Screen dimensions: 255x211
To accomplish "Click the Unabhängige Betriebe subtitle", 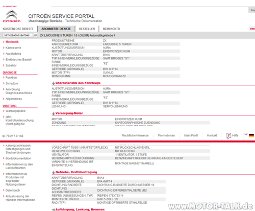I will (x=45, y=21).
